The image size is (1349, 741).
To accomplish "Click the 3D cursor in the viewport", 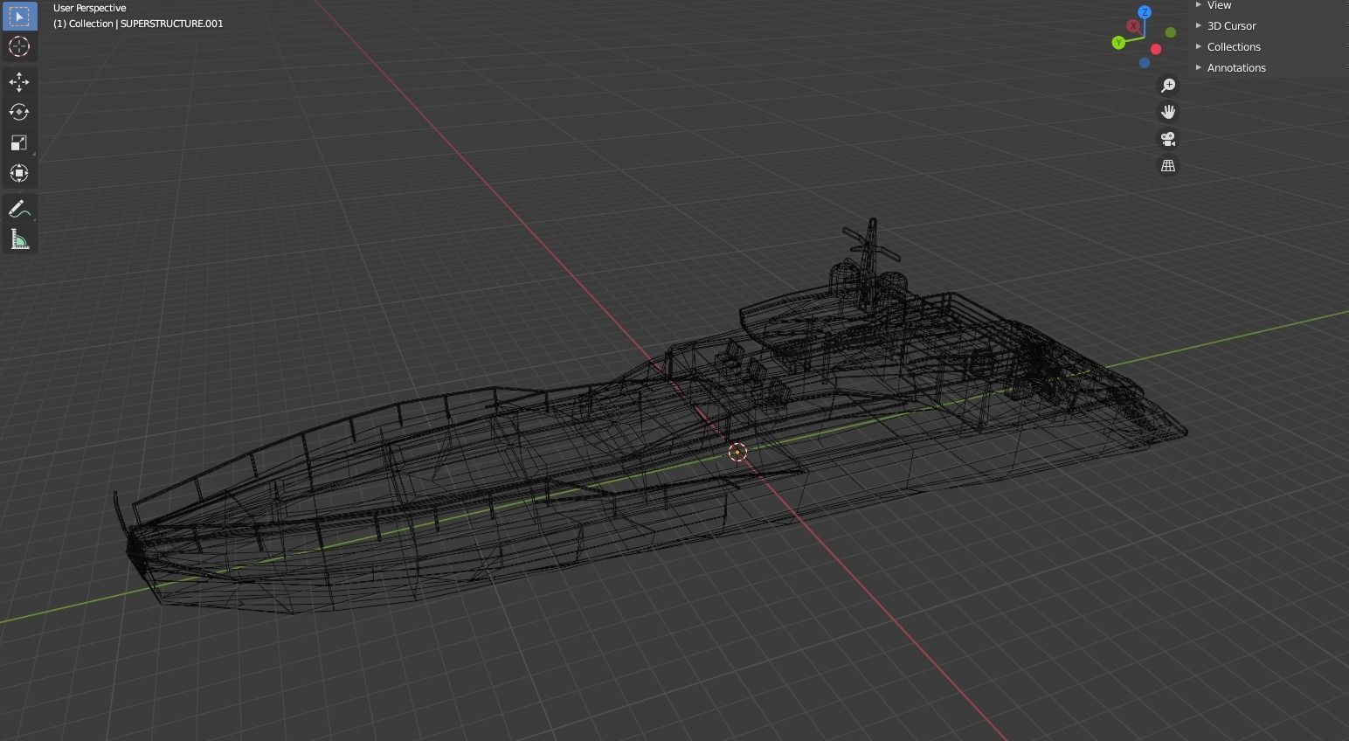I will [x=737, y=452].
